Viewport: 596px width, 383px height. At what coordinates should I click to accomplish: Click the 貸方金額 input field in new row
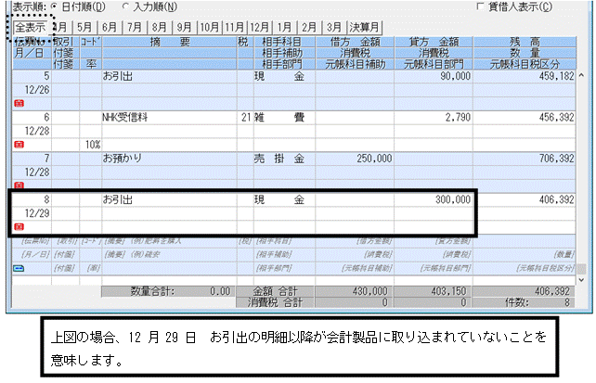(434, 241)
